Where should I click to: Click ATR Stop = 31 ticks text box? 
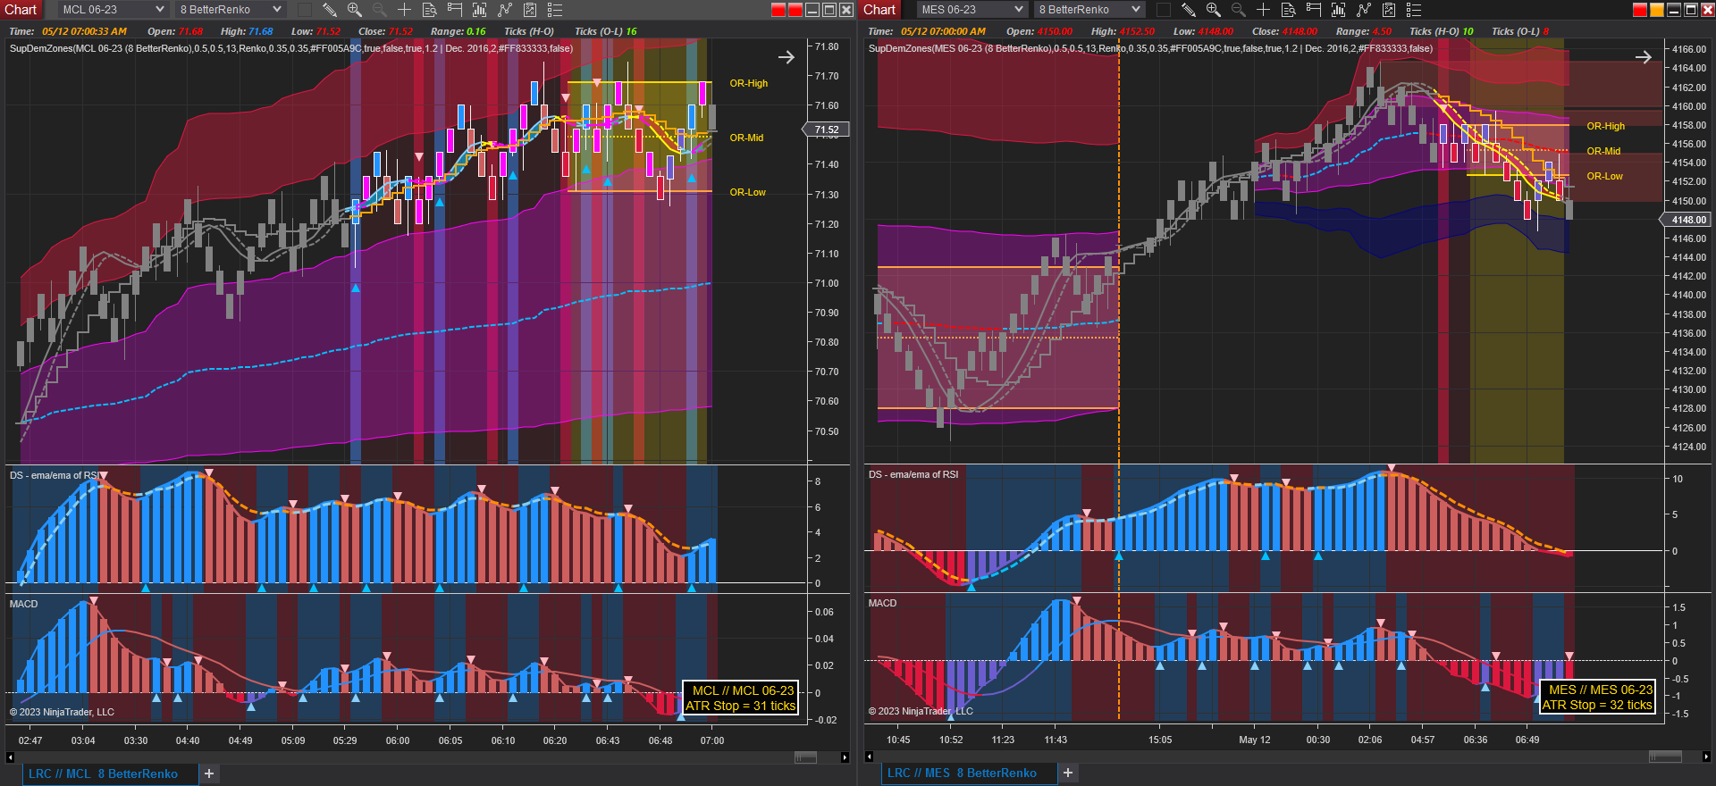pos(740,698)
